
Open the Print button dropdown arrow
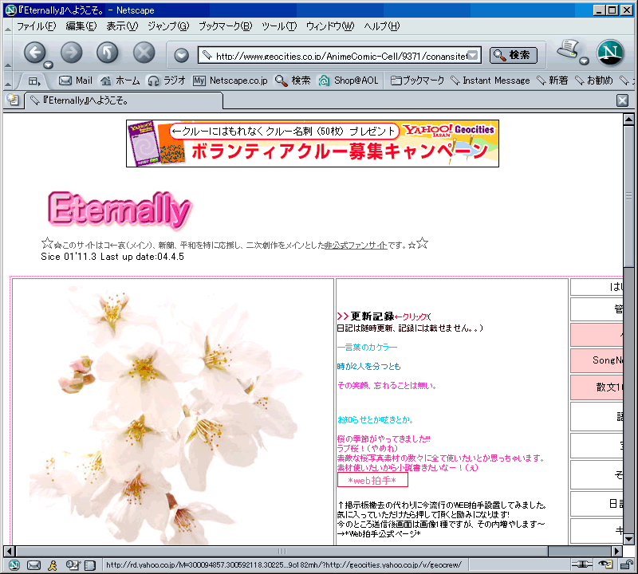pyautogui.click(x=585, y=61)
